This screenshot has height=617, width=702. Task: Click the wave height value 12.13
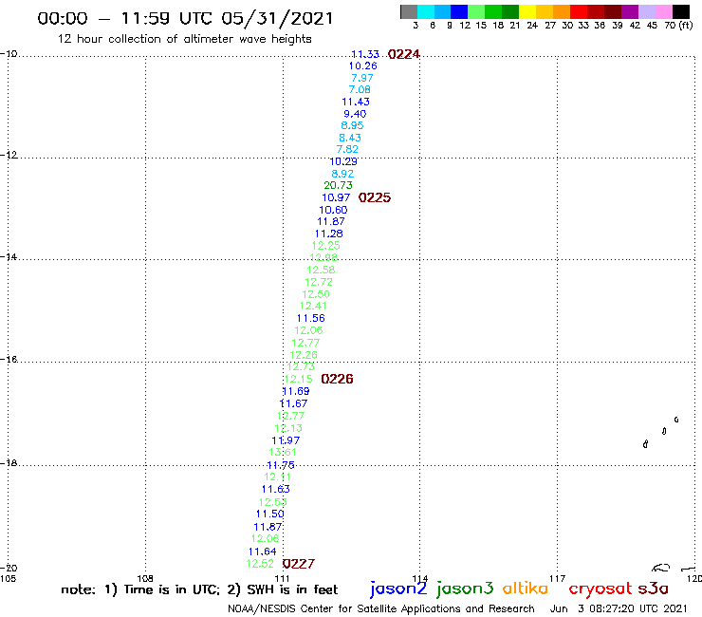tap(288, 428)
